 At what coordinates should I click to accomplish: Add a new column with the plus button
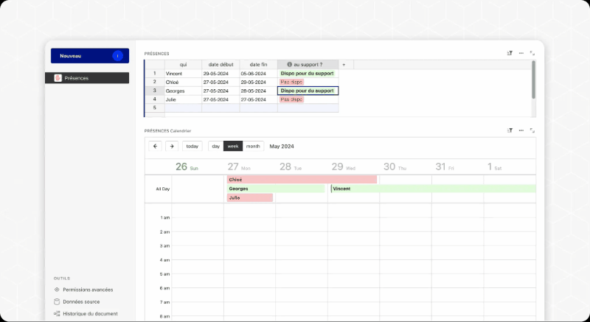[x=344, y=65]
